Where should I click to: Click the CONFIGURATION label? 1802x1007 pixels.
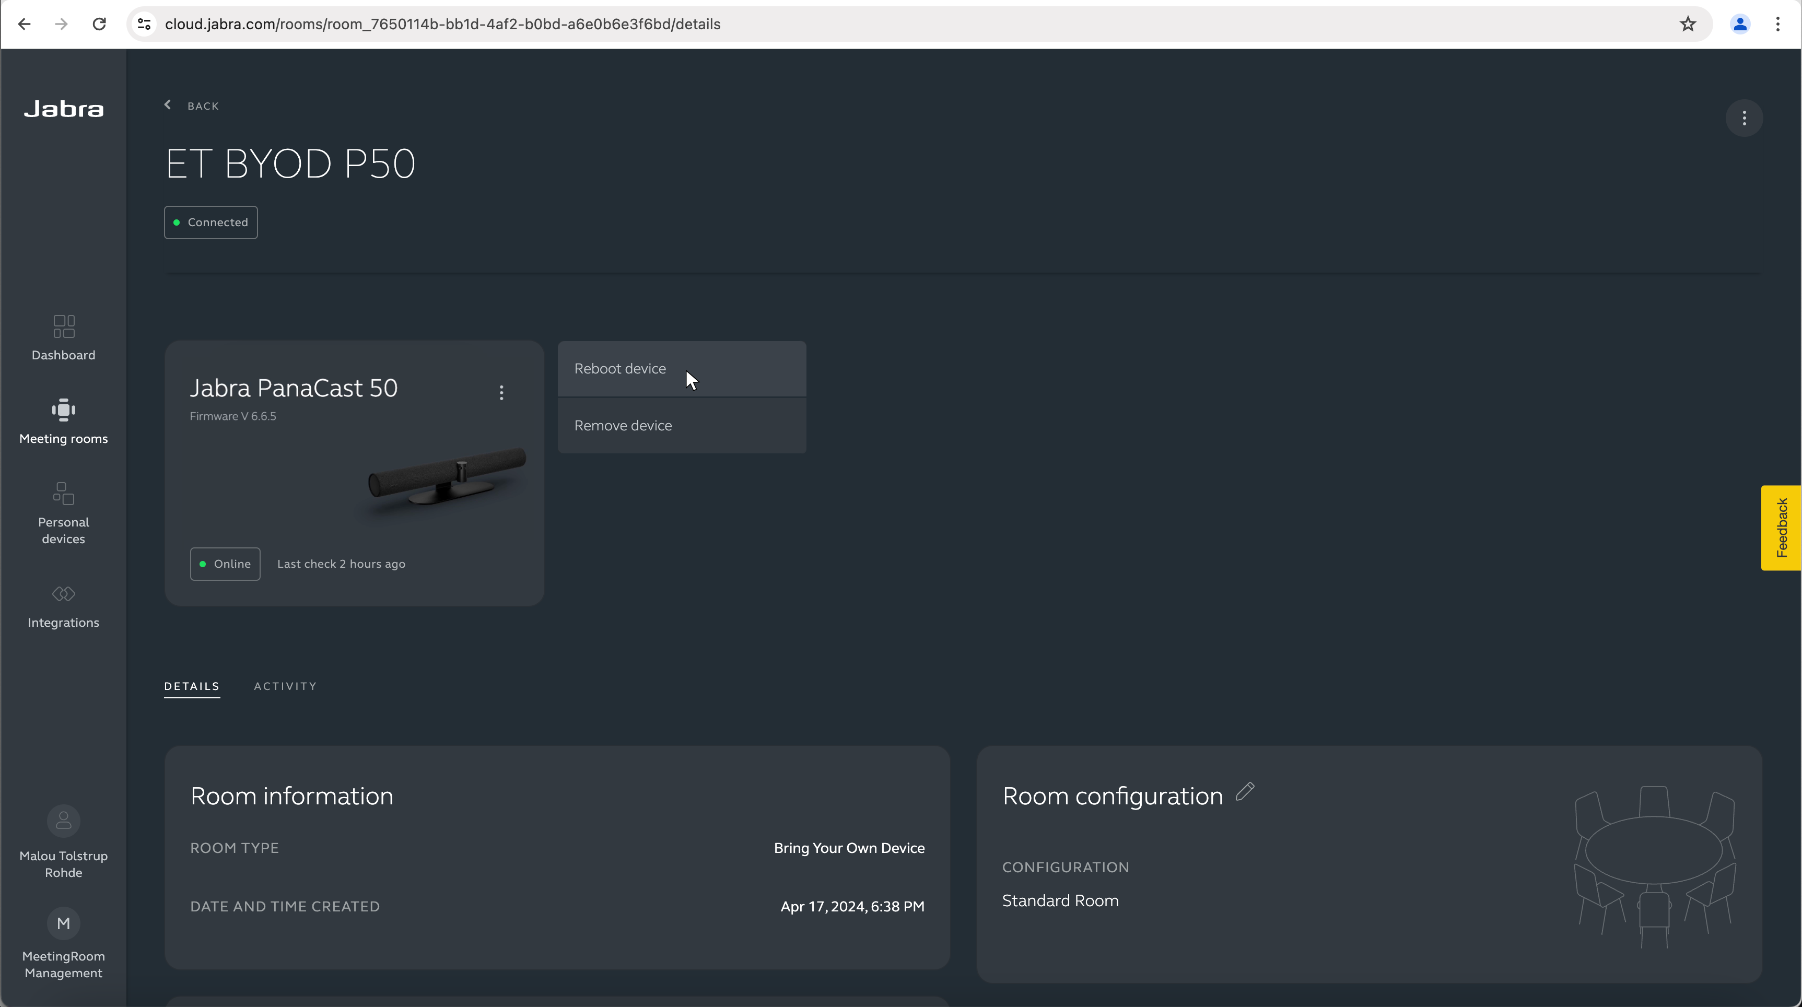(x=1066, y=868)
